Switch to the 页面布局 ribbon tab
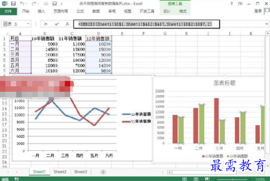Screen dimensions: 270x181 point(60,11)
